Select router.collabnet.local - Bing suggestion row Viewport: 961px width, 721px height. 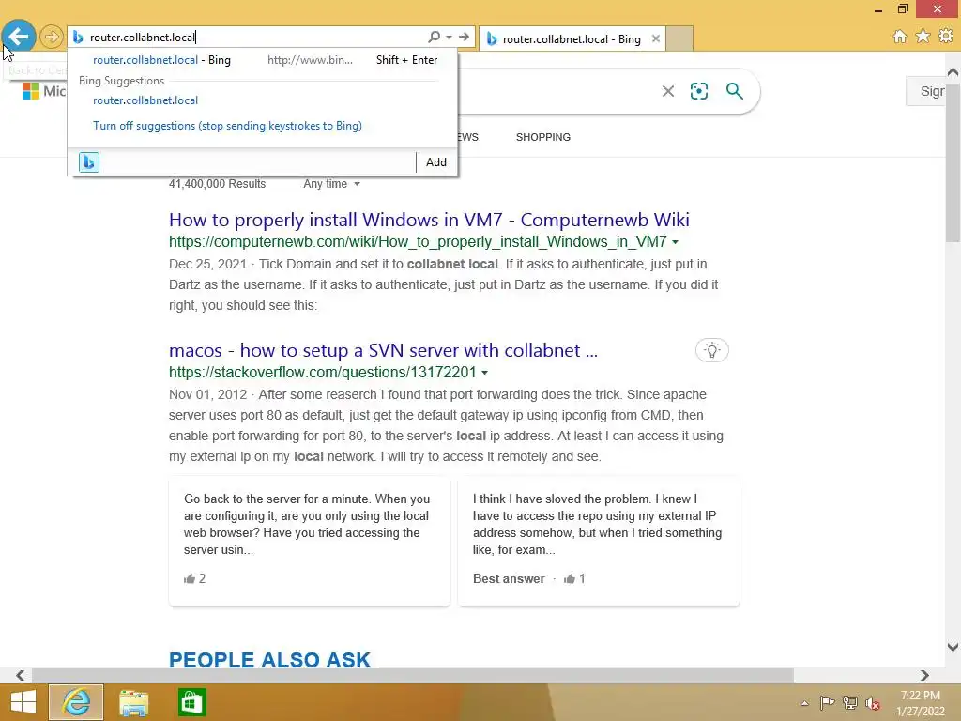(x=264, y=60)
